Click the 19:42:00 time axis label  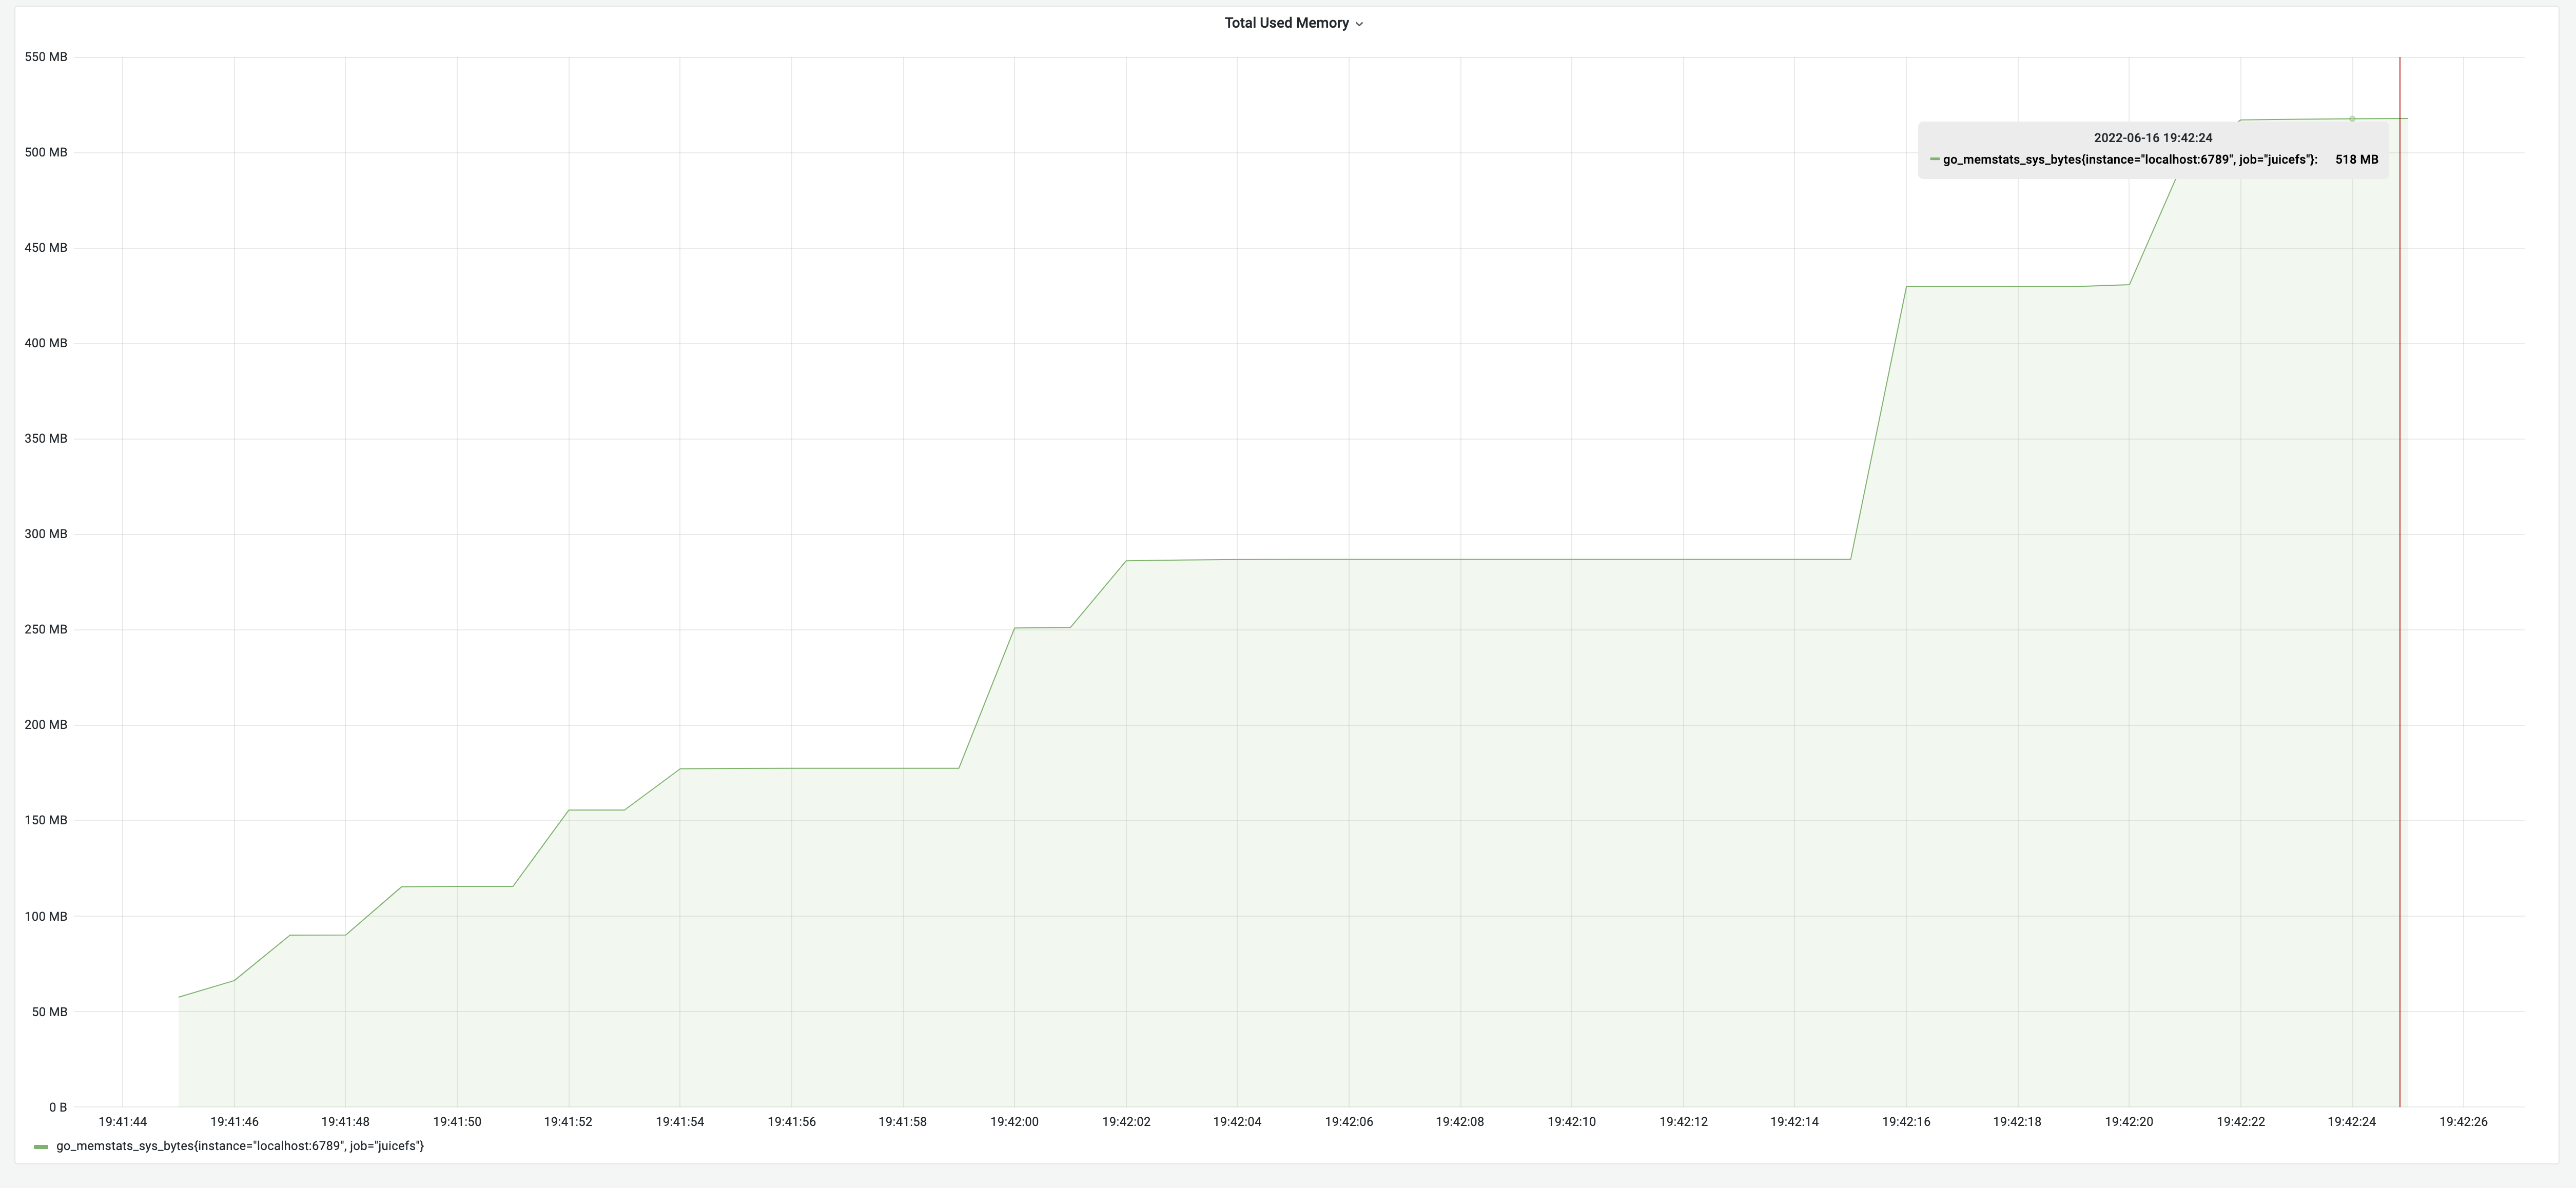pos(1014,1122)
